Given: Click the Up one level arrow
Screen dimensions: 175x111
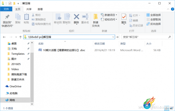Looking at the screenshot, I should (20, 37).
